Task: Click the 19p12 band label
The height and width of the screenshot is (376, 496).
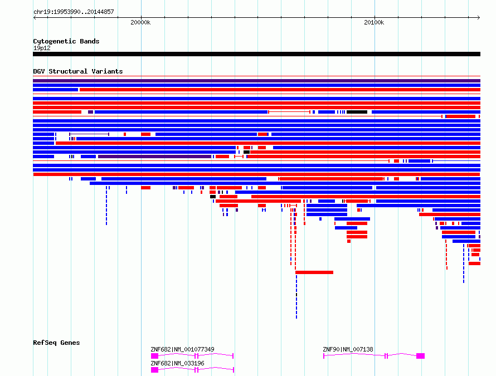Action: click(42, 48)
